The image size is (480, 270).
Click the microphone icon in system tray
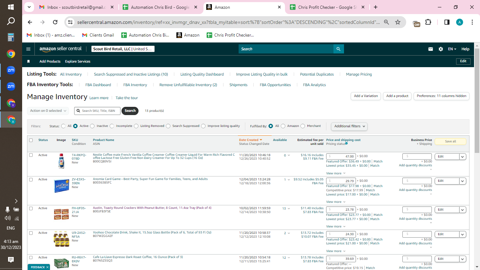coord(7,210)
